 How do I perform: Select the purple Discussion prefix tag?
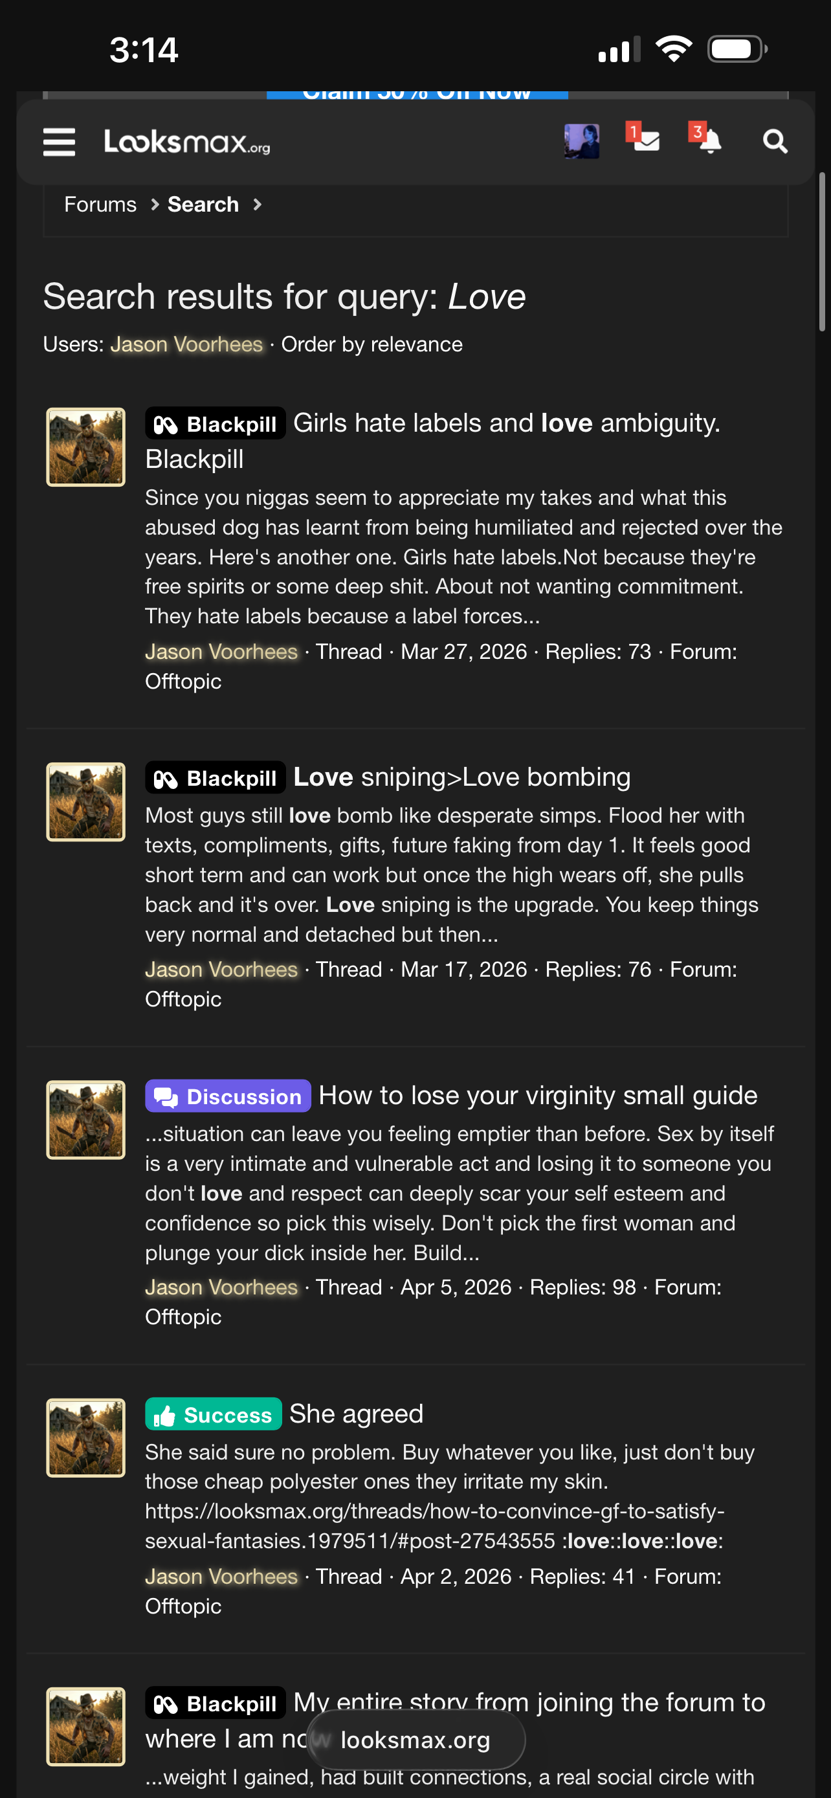227,1096
